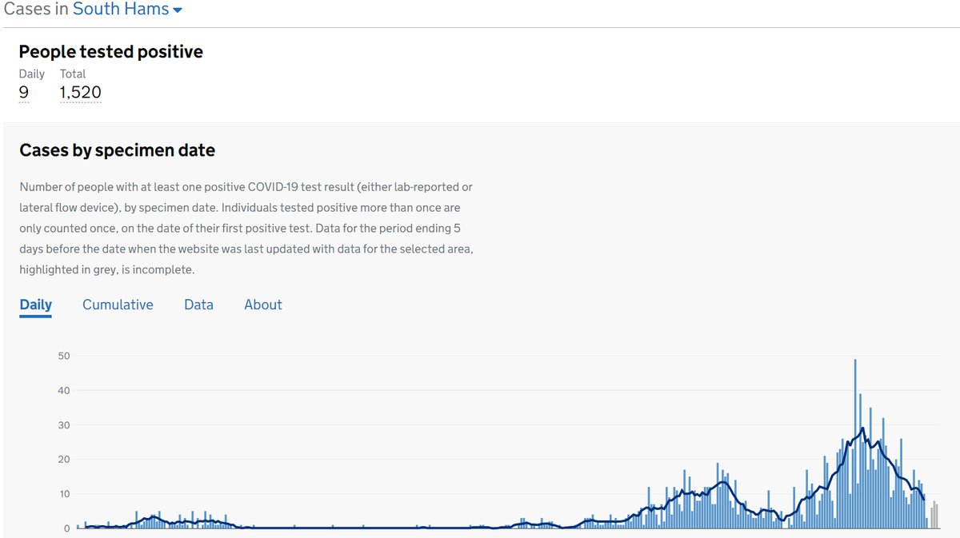
Task: Click the 30 y-axis label
Action: tap(63, 425)
